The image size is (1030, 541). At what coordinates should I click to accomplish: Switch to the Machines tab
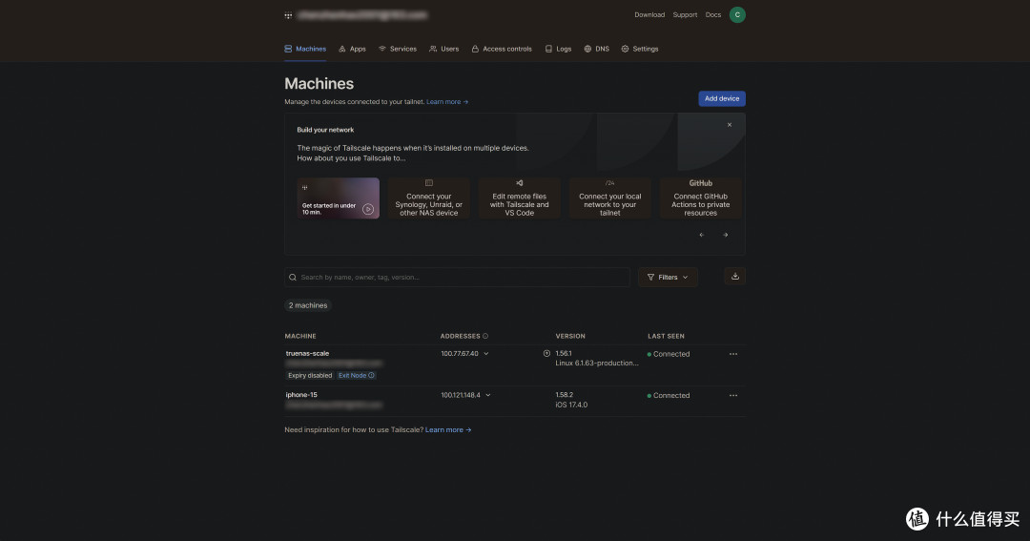coord(305,49)
